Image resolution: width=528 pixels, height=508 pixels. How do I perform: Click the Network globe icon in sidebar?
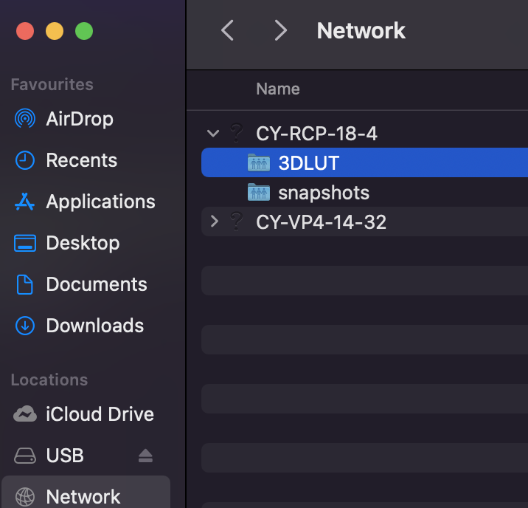[25, 497]
